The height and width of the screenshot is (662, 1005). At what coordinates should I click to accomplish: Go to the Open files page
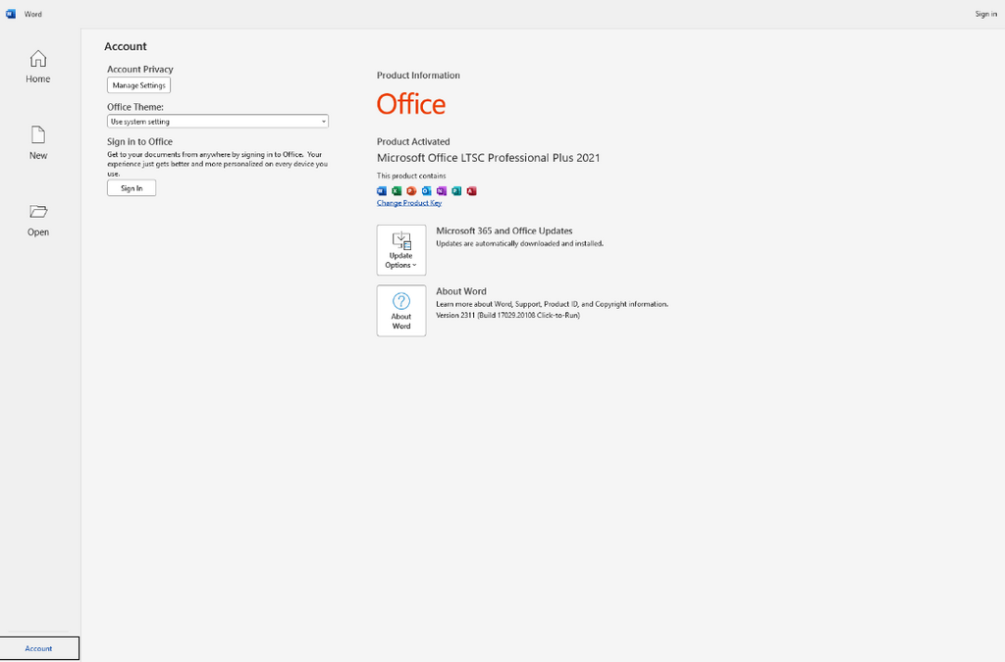pyautogui.click(x=38, y=220)
